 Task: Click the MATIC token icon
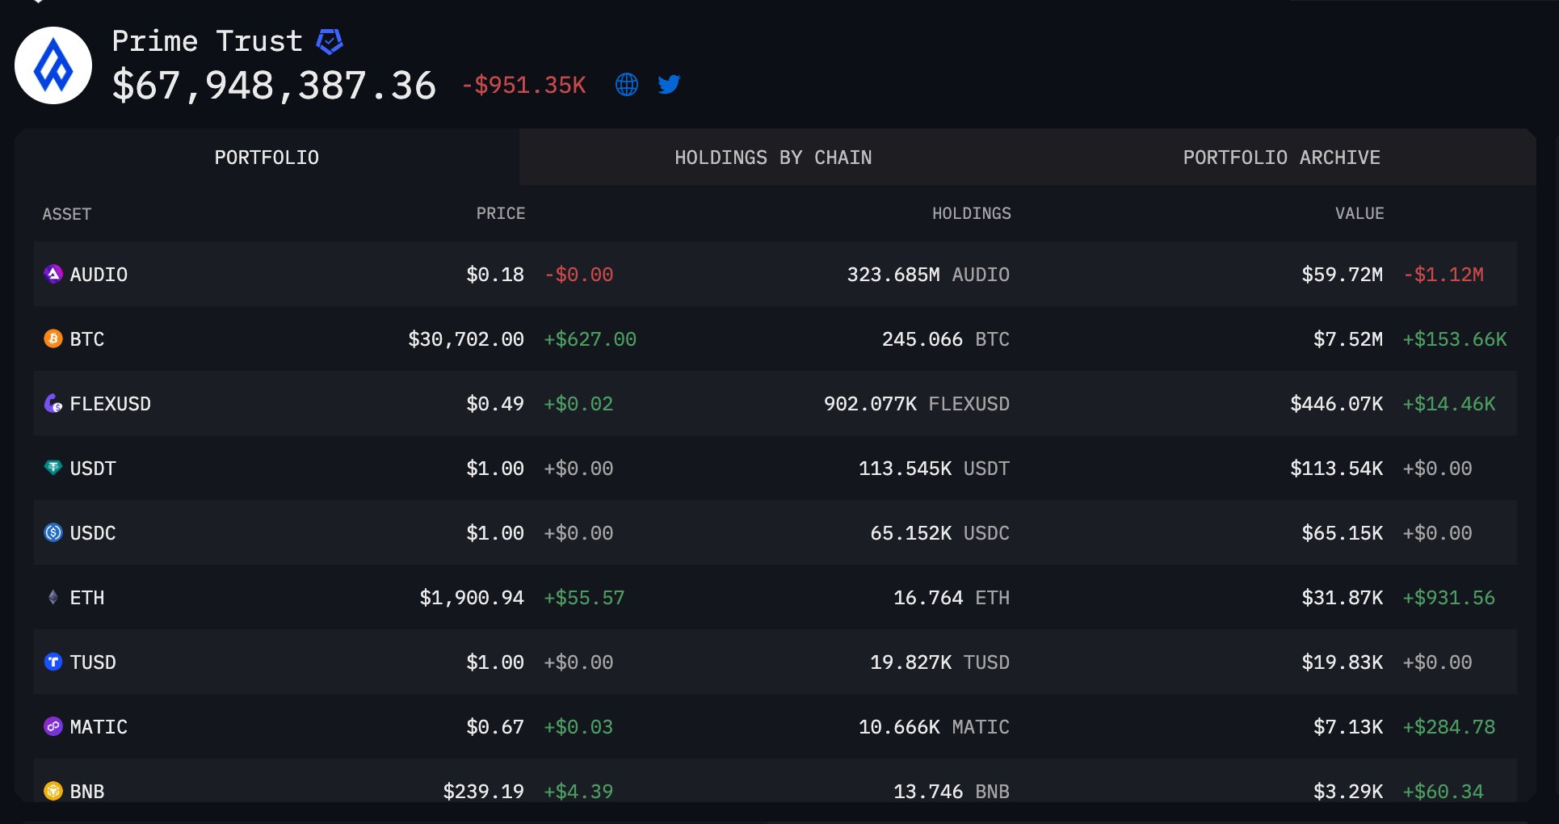click(53, 726)
